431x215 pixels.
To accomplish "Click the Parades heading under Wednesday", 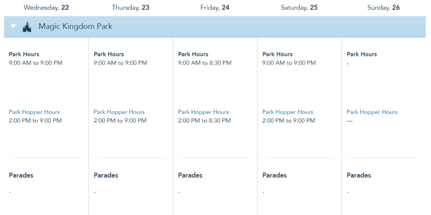I will pos(21,175).
